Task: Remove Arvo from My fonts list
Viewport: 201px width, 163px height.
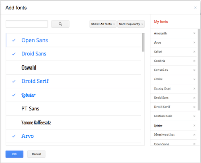Action: pos(194,43)
